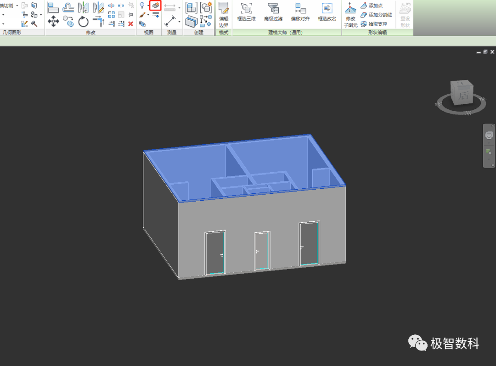This screenshot has width=496, height=366.
Task: Pin the selected element
Action: click(130, 15)
